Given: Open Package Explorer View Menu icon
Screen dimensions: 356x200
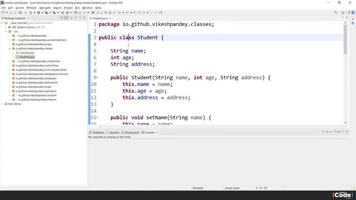Looking at the screenshot, I should pyautogui.click(x=76, y=18).
